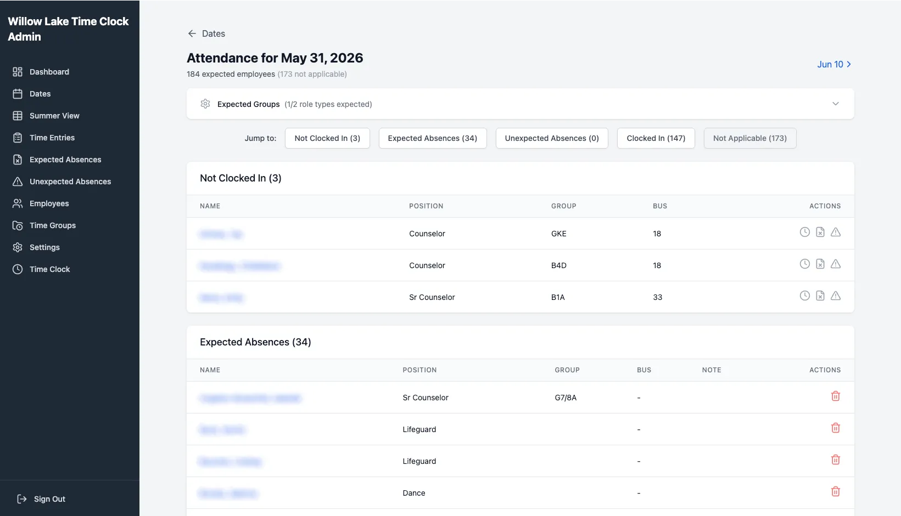This screenshot has height=516, width=901.
Task: Click the blurred name in B1A row
Action: click(221, 298)
